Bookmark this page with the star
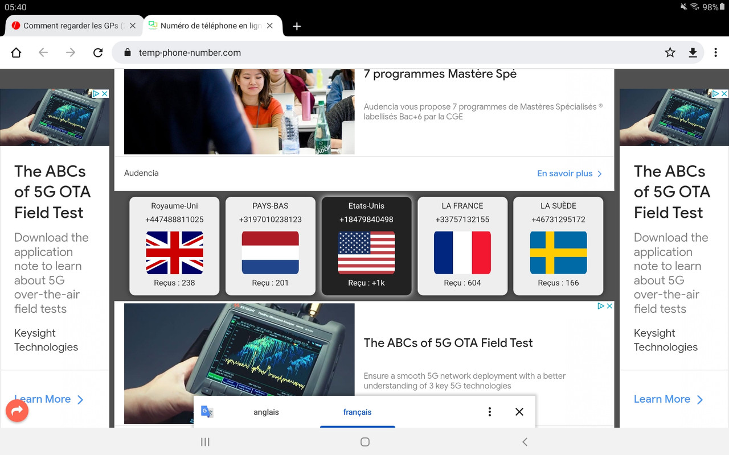The width and height of the screenshot is (729, 455). coord(670,52)
